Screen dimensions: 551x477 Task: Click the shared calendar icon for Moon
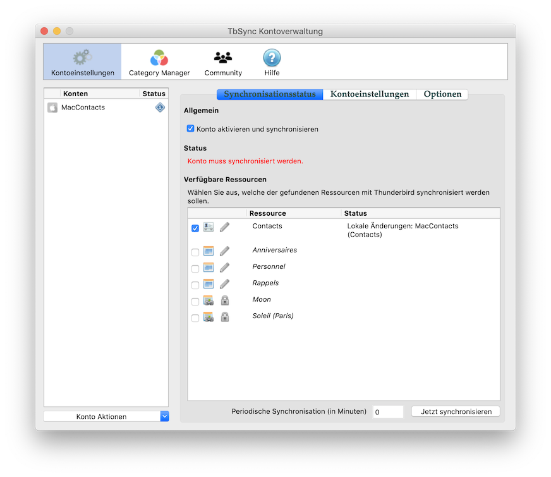tap(209, 300)
